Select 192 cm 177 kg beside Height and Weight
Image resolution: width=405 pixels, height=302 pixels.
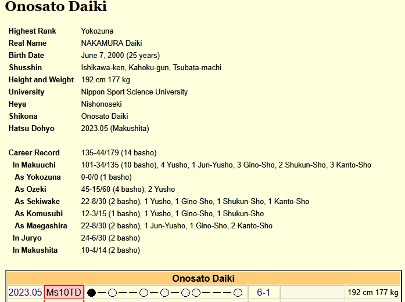[105, 79]
